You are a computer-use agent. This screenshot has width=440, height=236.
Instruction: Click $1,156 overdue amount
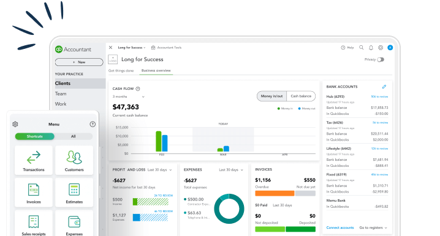coord(263,180)
